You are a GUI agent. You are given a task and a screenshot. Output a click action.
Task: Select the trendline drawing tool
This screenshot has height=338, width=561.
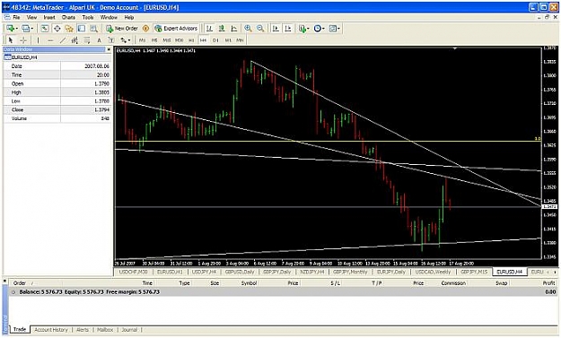tap(62, 40)
